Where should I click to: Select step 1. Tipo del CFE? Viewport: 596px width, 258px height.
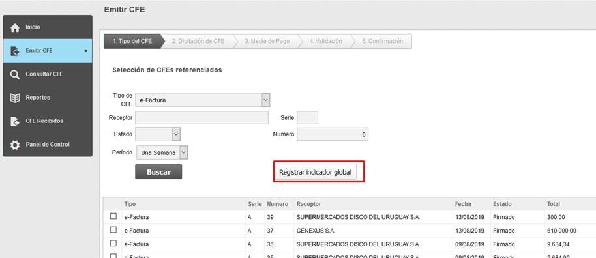point(132,42)
